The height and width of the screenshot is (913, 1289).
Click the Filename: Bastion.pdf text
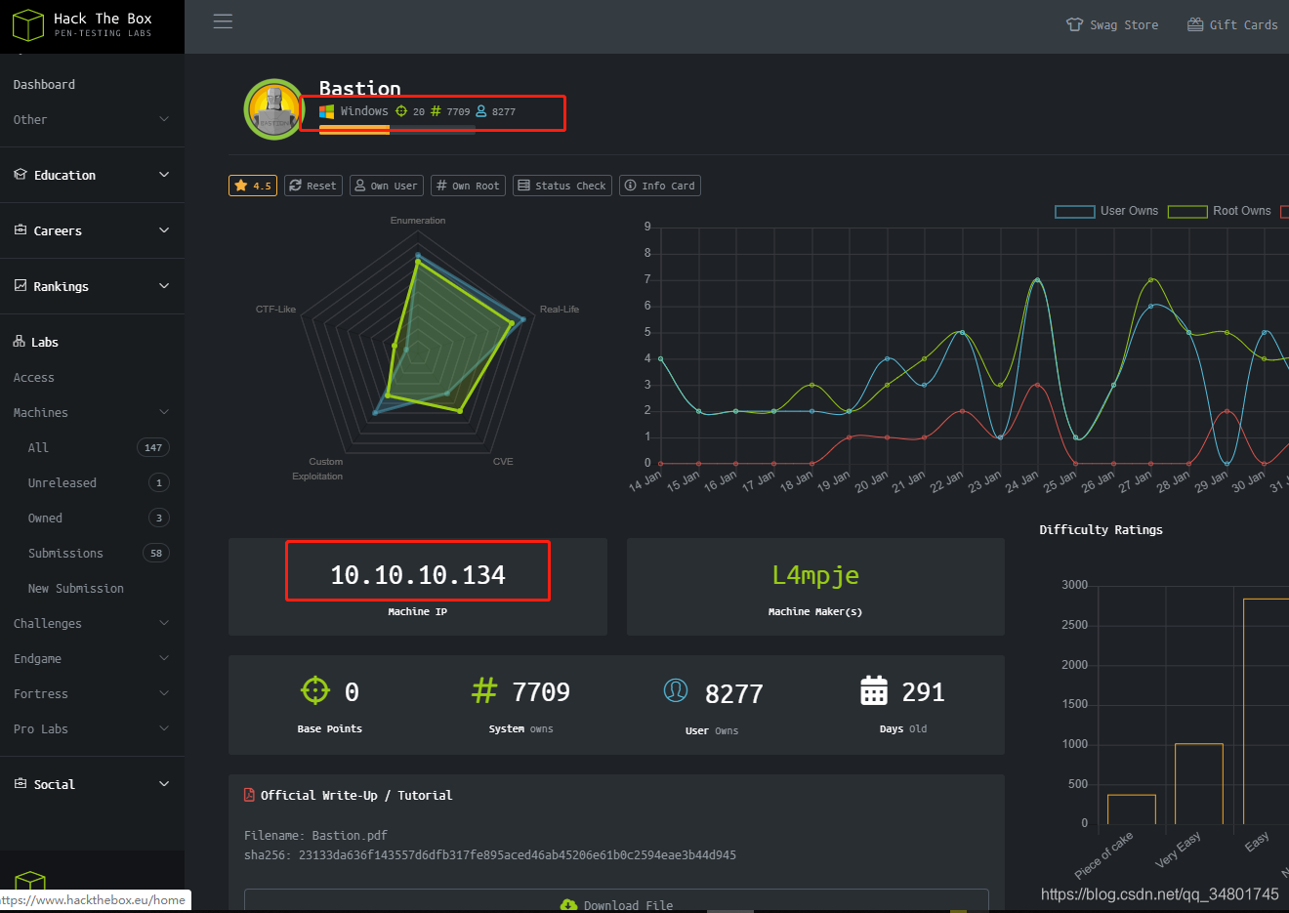(315, 836)
